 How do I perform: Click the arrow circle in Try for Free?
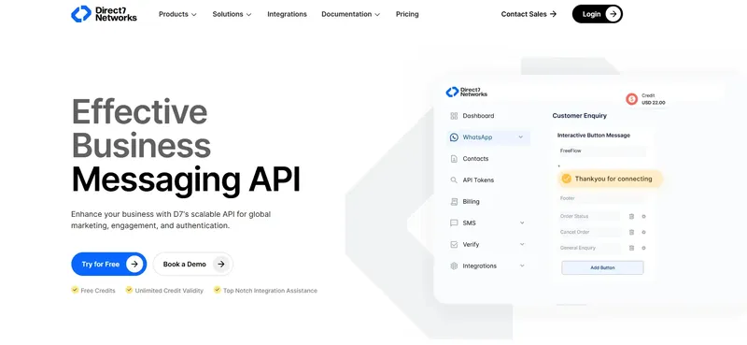(x=134, y=264)
